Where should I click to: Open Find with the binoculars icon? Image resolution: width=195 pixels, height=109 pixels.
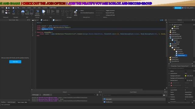[x=23, y=12]
